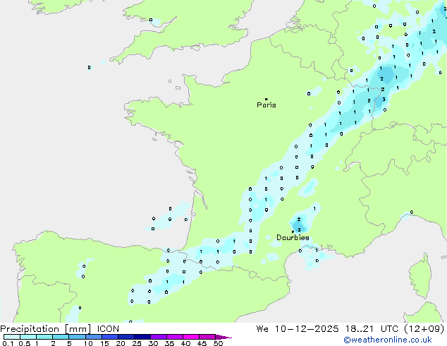This screenshot has width=447, height=346.
Task: Click the Dourbies city marker dot
Action: 293,232
